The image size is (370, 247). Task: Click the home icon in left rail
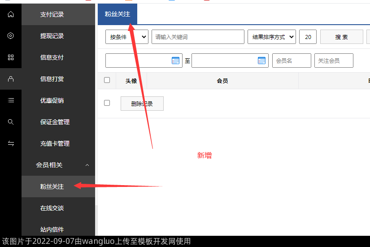[x=11, y=14]
